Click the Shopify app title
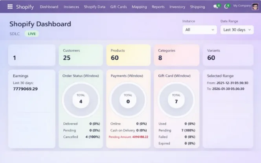 pos(25,7)
